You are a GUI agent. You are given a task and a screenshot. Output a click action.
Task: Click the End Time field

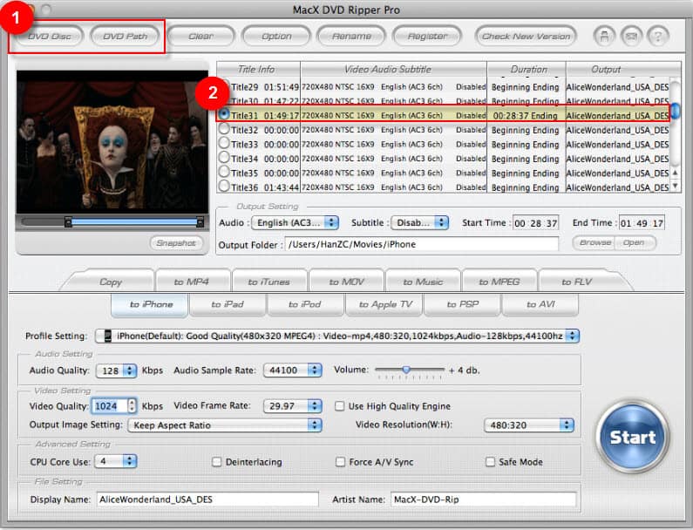coord(642,223)
